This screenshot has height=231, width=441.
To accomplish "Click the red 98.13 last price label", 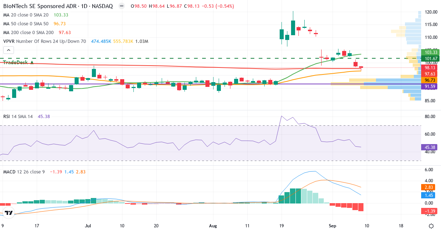I will (430, 68).
